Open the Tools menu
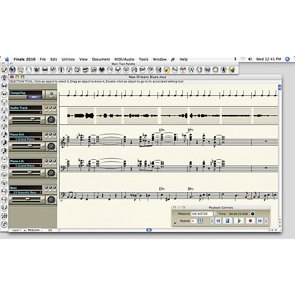The width and height of the screenshot is (295, 295). point(144,59)
